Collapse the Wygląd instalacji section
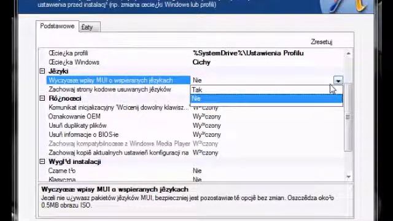 coord(42,161)
